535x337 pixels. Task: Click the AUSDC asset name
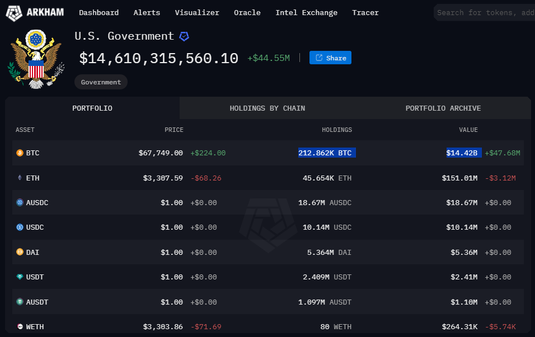click(37, 203)
